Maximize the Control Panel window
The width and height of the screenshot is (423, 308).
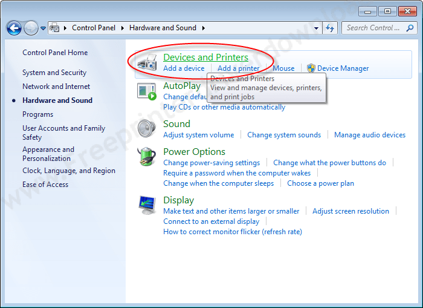pyautogui.click(x=387, y=11)
